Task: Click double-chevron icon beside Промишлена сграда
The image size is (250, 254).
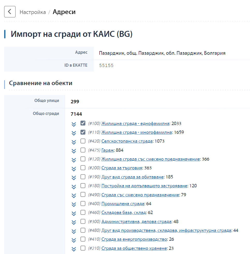Action: pos(74,204)
